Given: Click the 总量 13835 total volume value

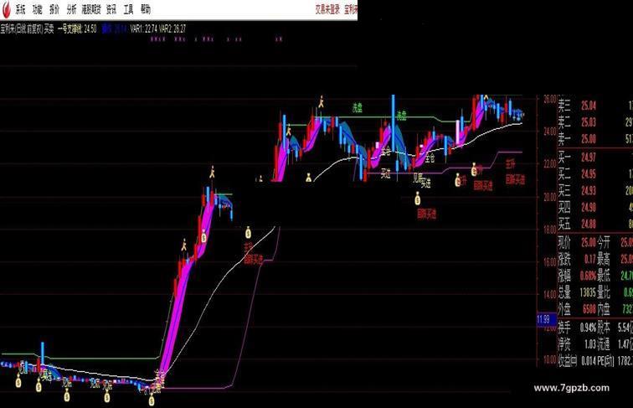Looking at the screenshot, I should point(586,292).
